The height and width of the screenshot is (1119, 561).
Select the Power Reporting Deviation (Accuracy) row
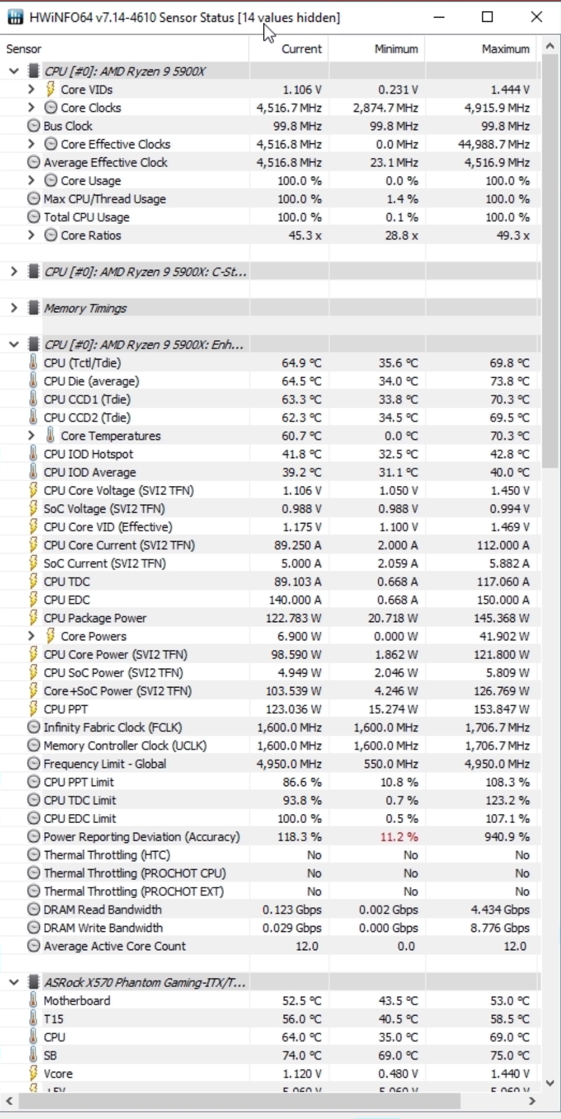coord(142,837)
